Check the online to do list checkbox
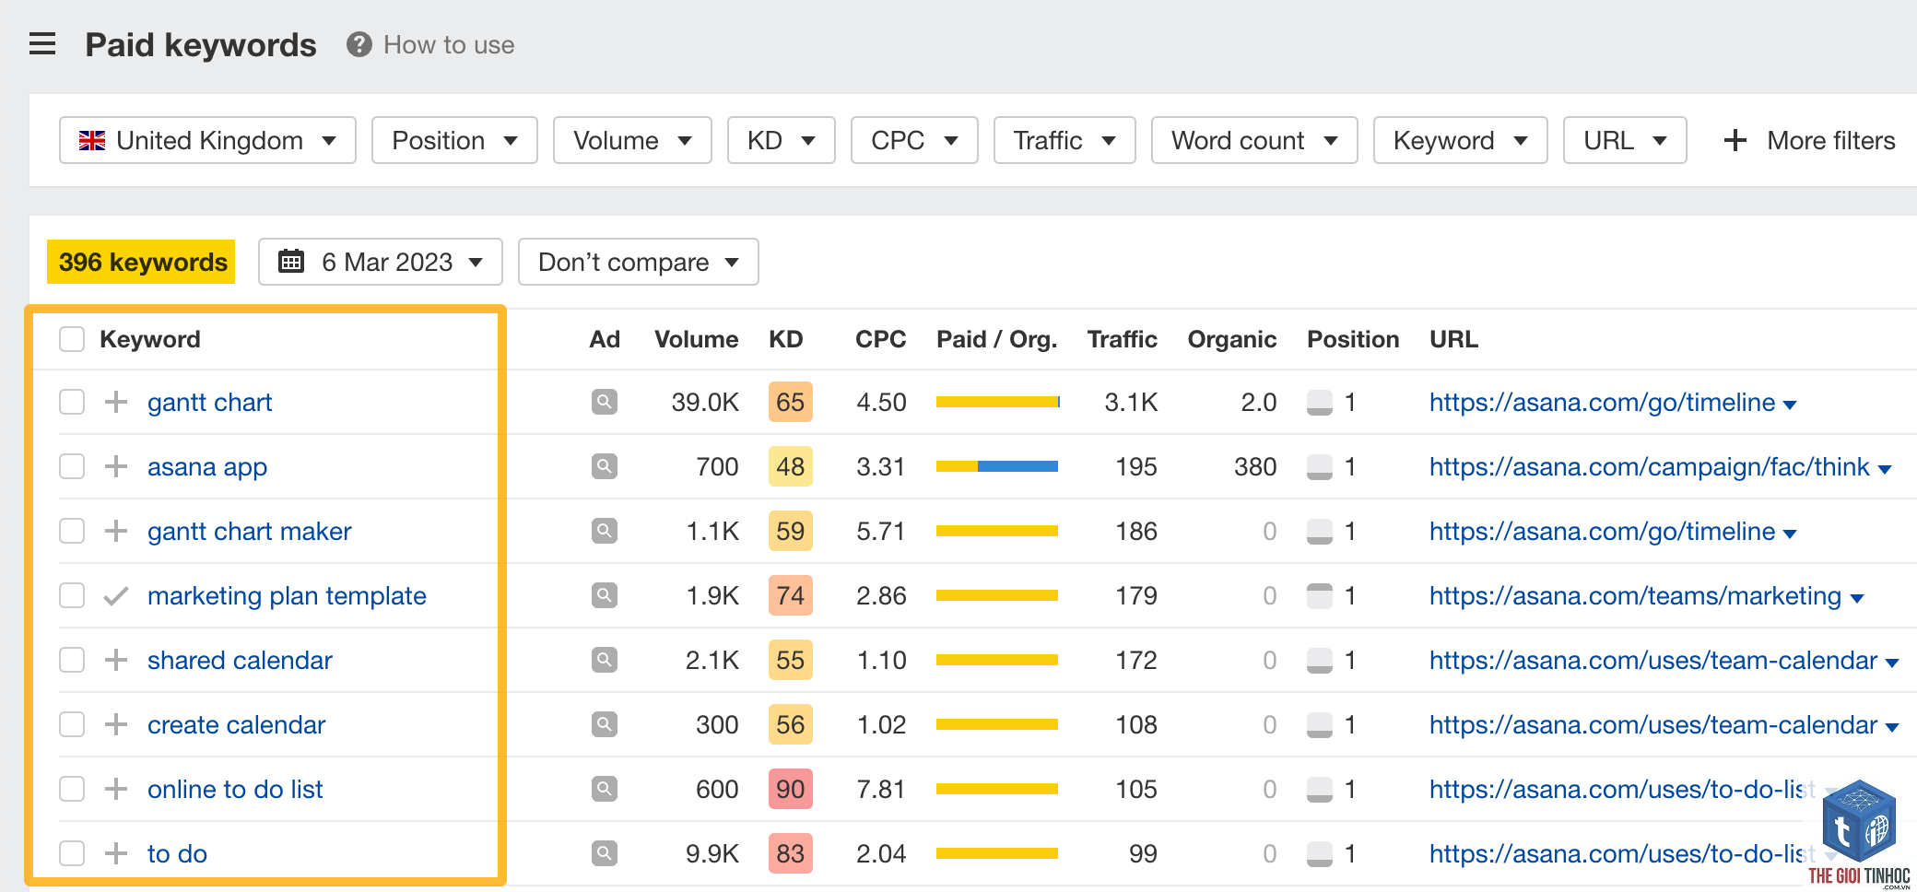1917x892 pixels. click(72, 789)
